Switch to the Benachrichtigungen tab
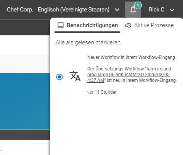183x155 pixels. 87,25
